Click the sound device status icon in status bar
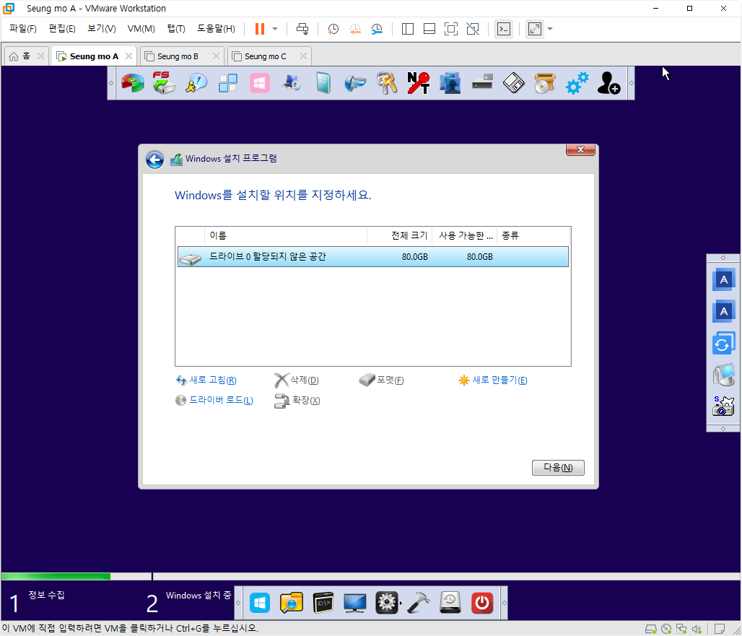 click(696, 629)
